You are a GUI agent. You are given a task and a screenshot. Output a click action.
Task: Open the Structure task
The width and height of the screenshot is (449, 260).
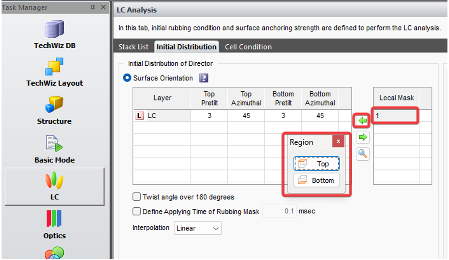click(54, 110)
